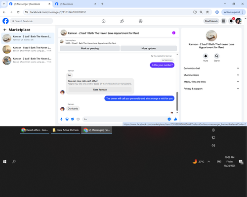Screen dimensions: 247x197
Task: Open third Kamran 2 bad conversation
Action: pos(28,60)
